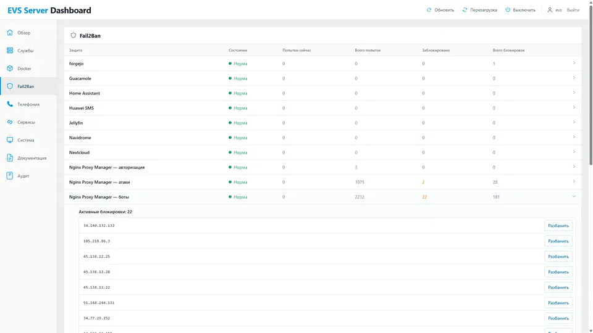Click the Перезагрузка button

click(x=479, y=10)
